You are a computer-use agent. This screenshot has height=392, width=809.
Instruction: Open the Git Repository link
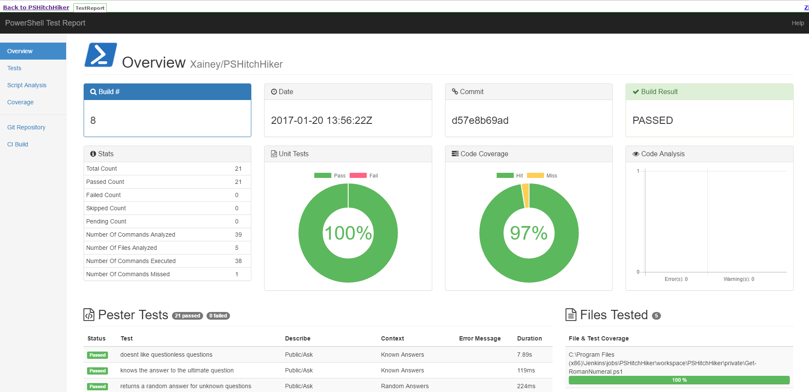coord(26,127)
